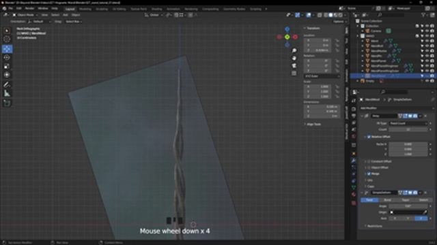Select the Twist deform mode button
This screenshot has width=437, height=245.
click(369, 200)
